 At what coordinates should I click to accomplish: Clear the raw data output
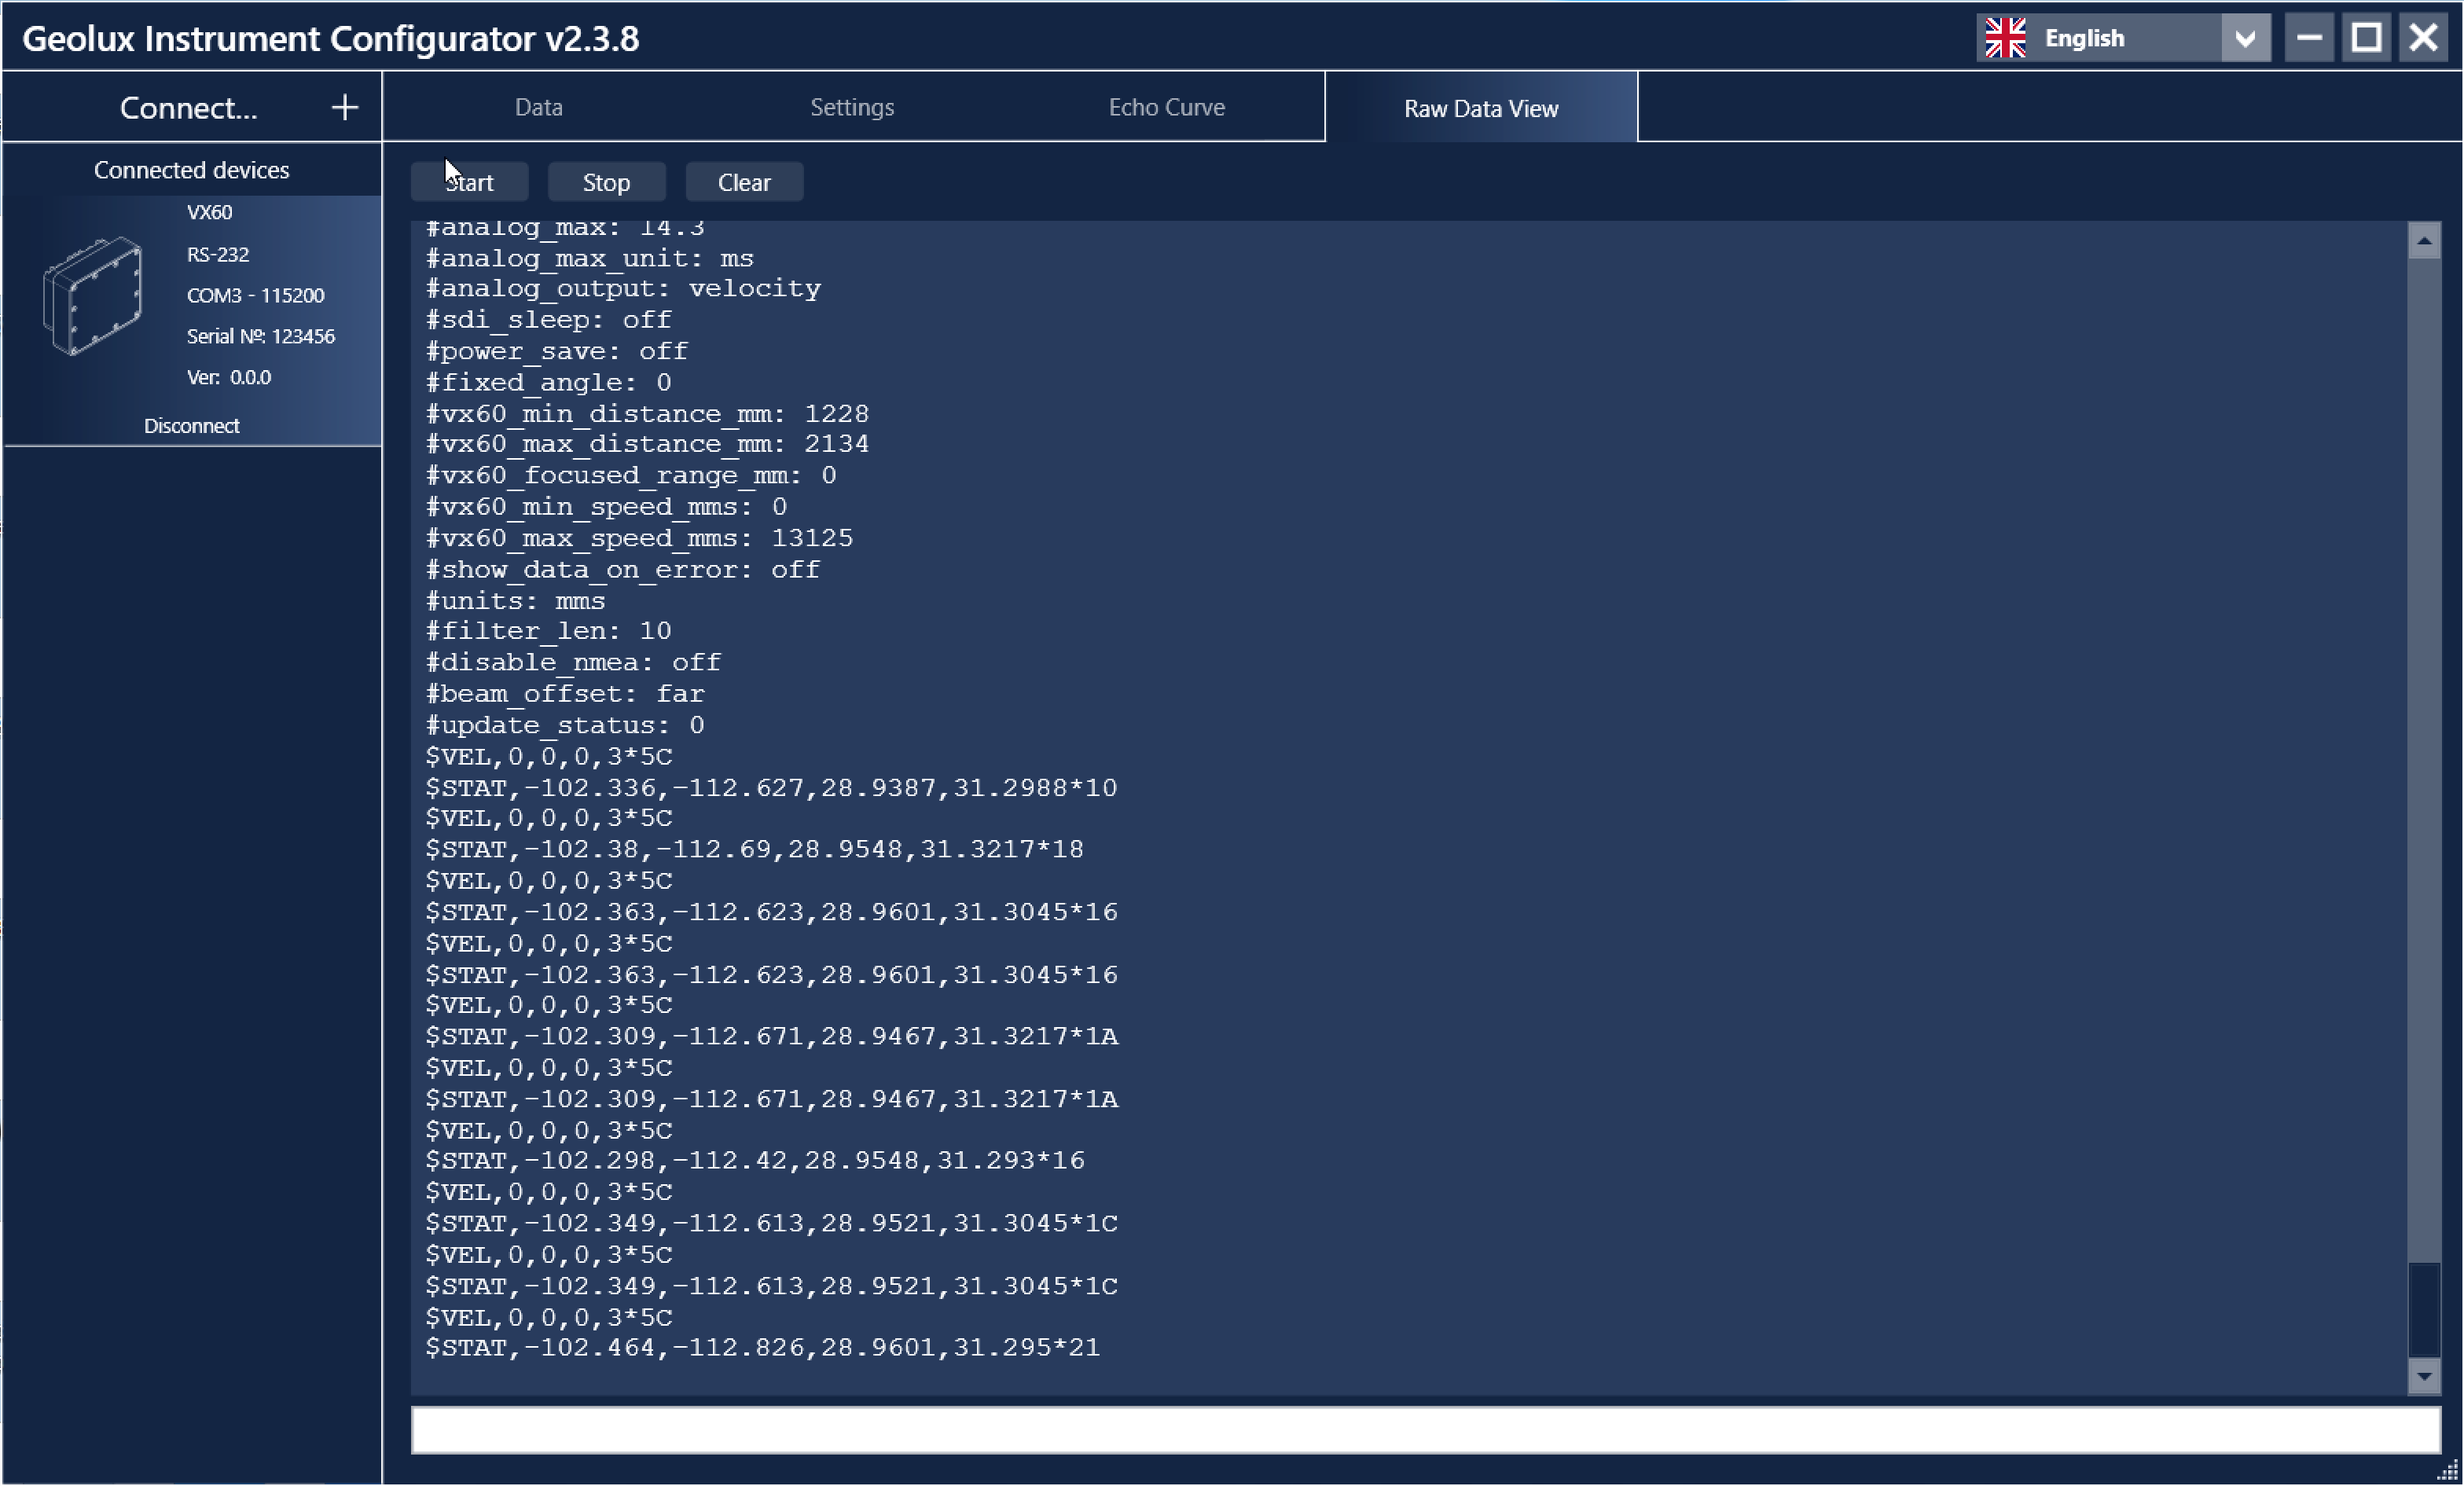744,182
